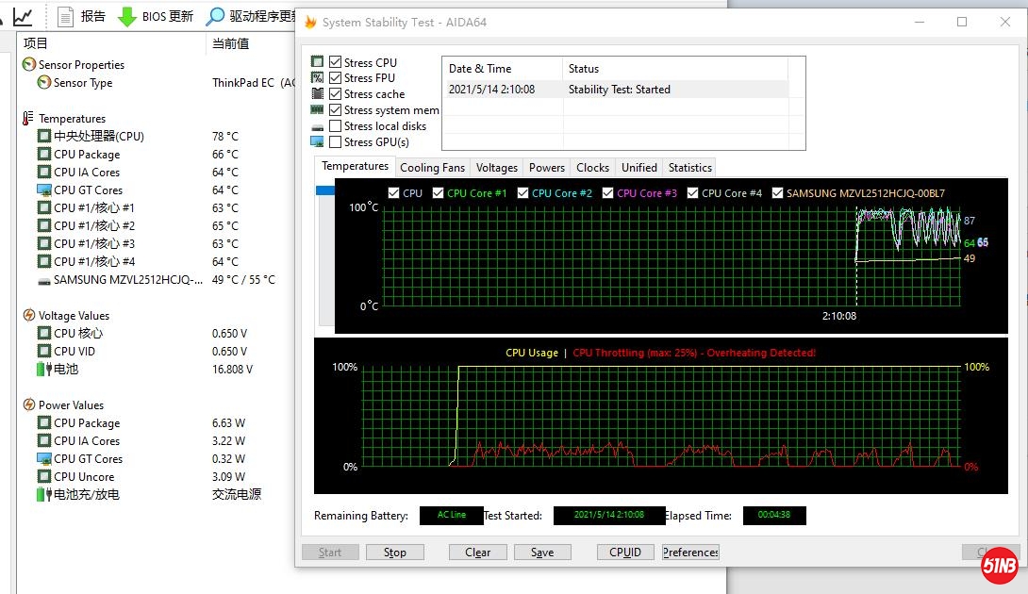Click the Save button

(542, 552)
